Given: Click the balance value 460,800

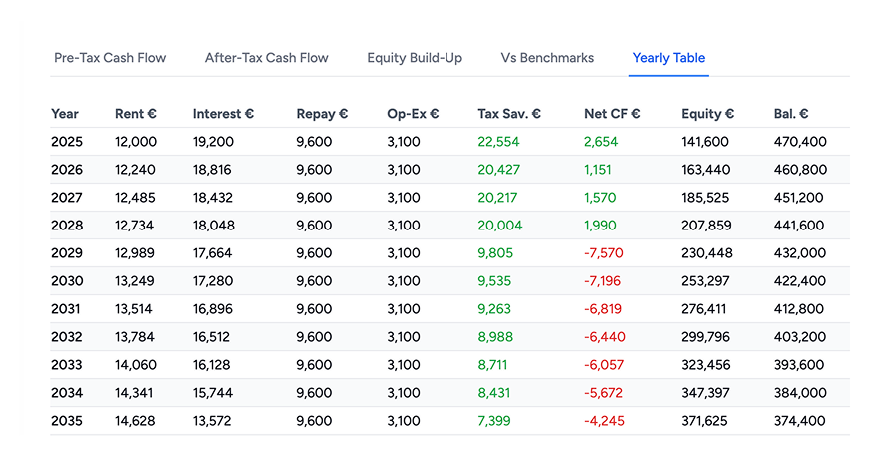Looking at the screenshot, I should point(800,170).
